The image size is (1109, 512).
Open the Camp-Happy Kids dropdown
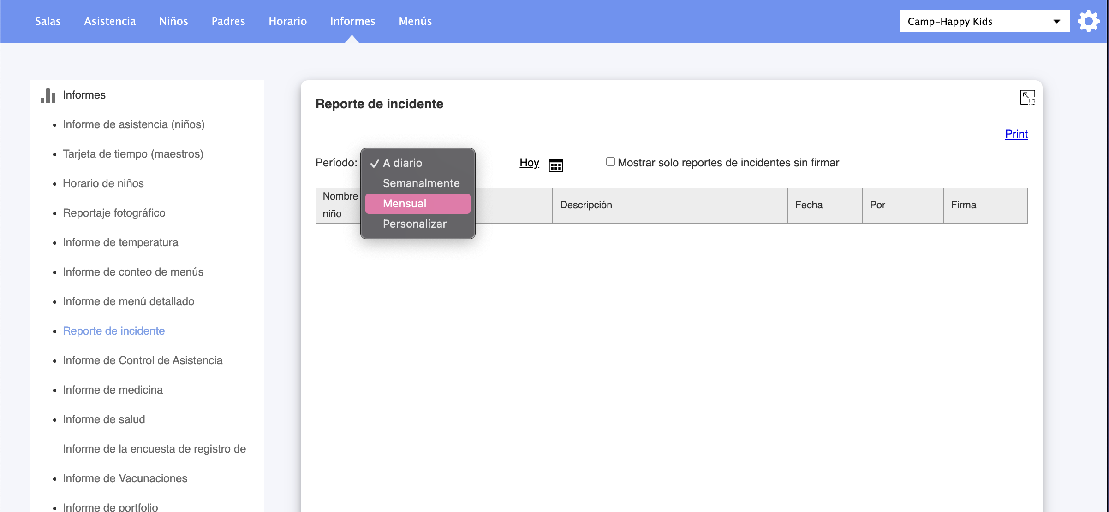point(984,21)
